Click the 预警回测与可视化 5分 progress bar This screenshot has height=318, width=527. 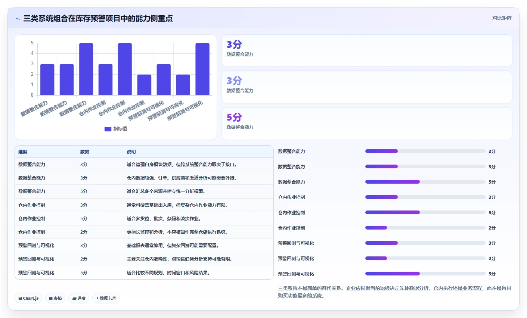click(x=425, y=274)
